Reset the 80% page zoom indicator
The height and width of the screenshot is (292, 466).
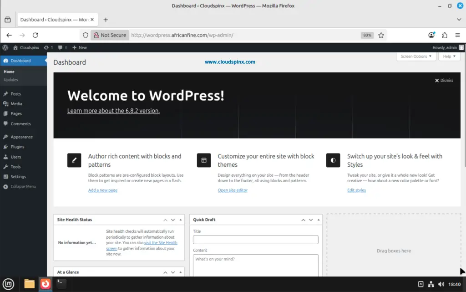point(367,35)
